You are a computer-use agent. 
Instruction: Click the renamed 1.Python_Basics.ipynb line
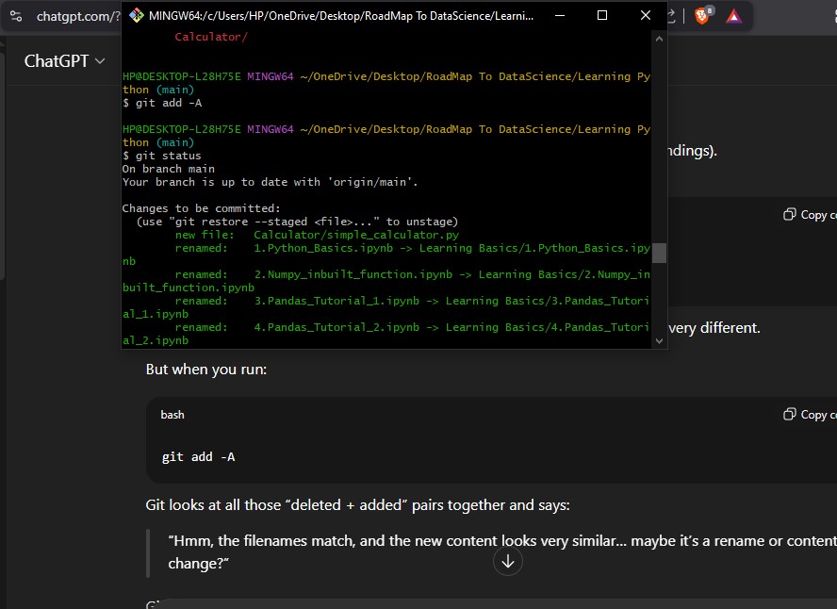click(x=386, y=255)
